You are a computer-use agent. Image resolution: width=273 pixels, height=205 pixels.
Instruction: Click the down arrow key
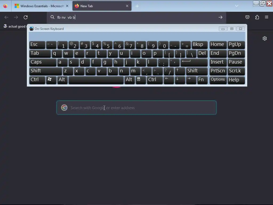(x=180, y=80)
